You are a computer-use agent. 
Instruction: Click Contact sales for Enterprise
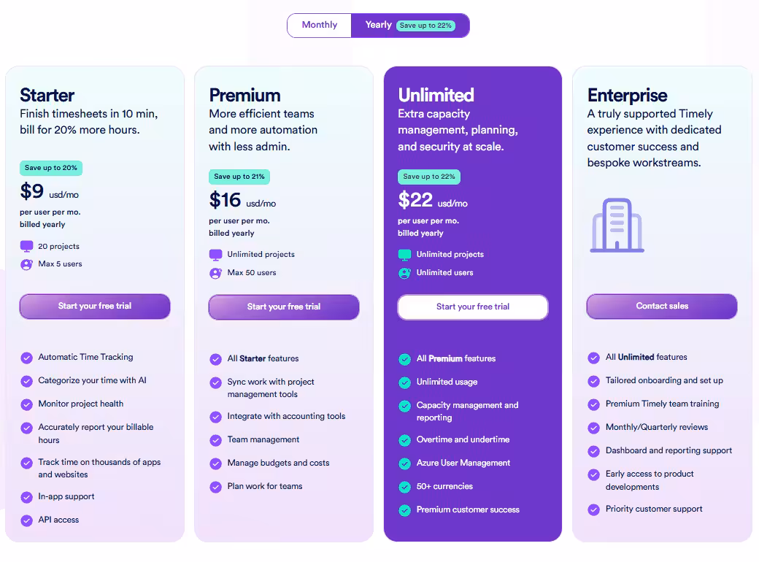point(661,307)
